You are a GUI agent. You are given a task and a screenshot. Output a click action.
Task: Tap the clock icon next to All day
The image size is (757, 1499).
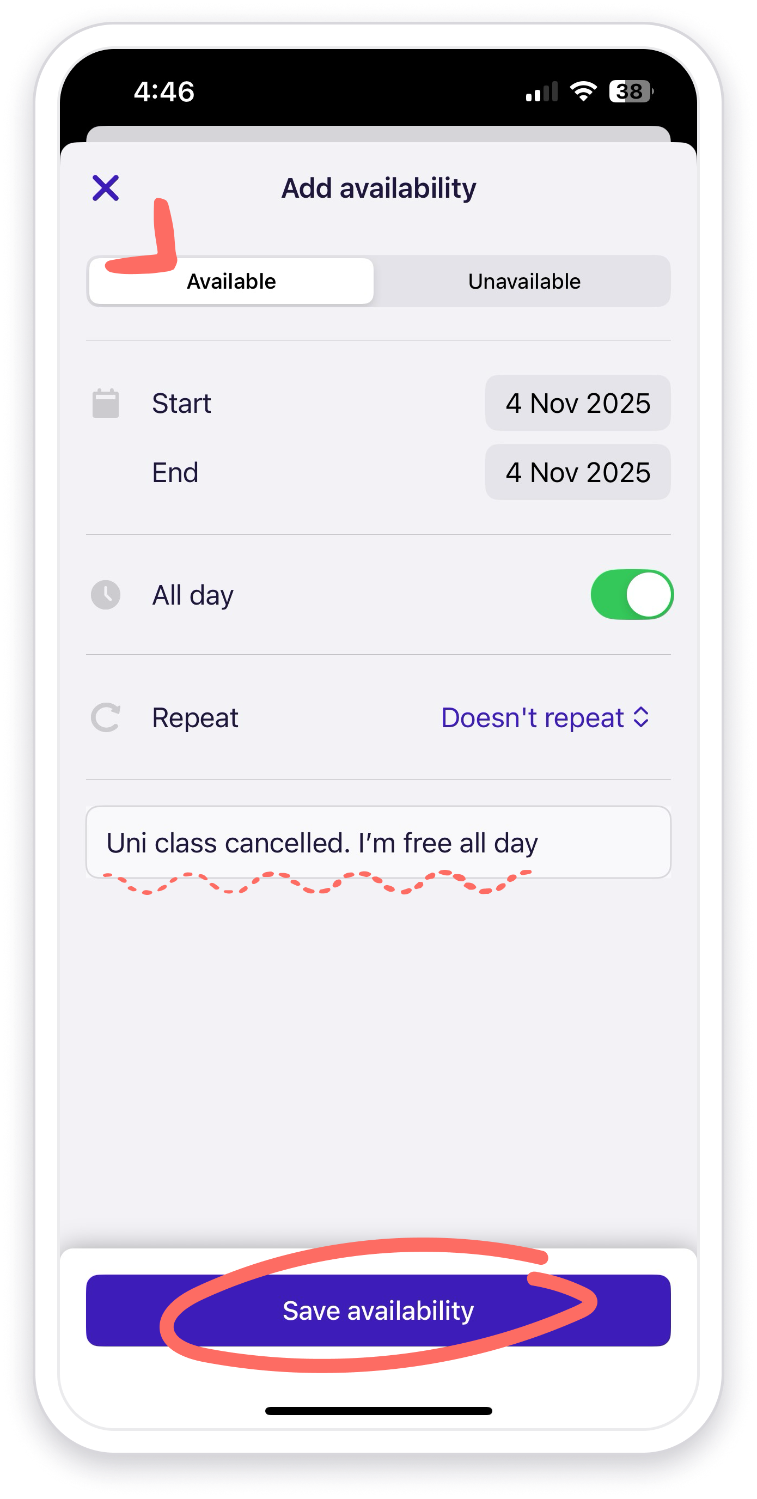click(x=105, y=595)
